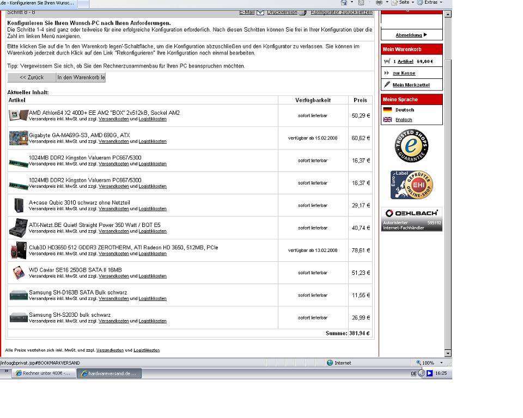Open Versandkosten link under AMD Athlon64
Image resolution: width=523 pixels, height=418 pixels.
coord(114,119)
